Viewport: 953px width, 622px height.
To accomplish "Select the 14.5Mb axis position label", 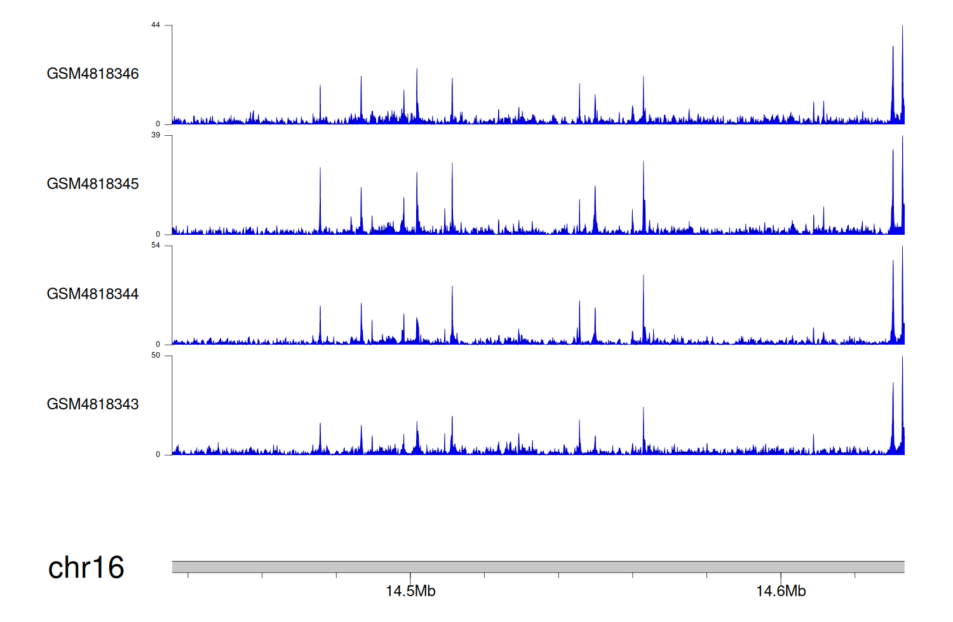I will [410, 592].
